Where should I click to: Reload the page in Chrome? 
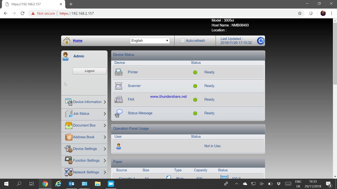[23, 13]
